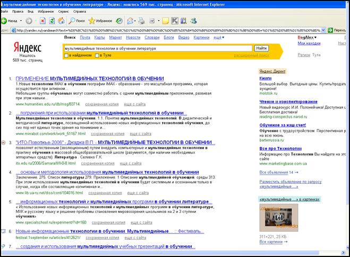Open the Картинки link

tap(201, 38)
